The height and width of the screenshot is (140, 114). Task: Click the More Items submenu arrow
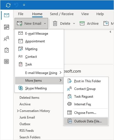(x=60, y=80)
